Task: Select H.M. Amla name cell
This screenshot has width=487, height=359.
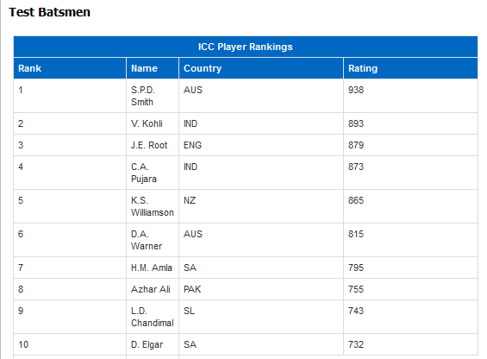Action: click(153, 268)
